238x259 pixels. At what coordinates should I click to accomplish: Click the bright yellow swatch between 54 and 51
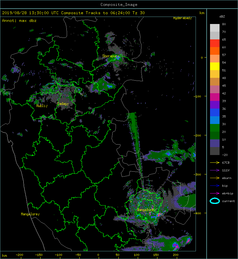[x=215, y=66]
